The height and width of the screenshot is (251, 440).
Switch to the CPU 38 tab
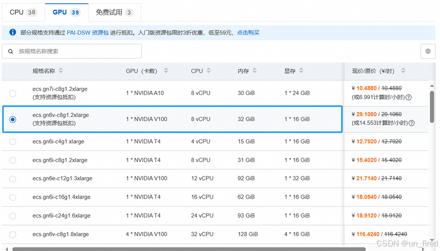[x=23, y=12]
